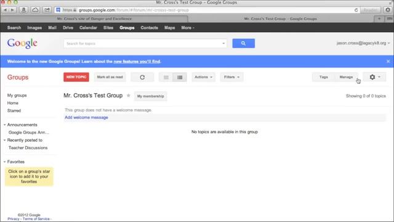Click the Google logo
394x222 pixels.
[22, 43]
